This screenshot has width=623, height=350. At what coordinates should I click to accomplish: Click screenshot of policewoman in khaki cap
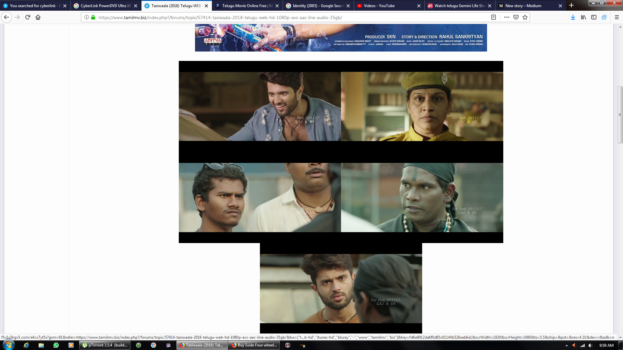pyautogui.click(x=422, y=106)
